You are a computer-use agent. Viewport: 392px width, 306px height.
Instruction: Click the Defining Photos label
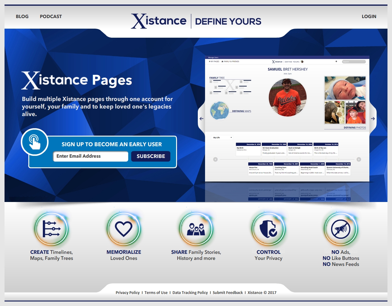[355, 128]
